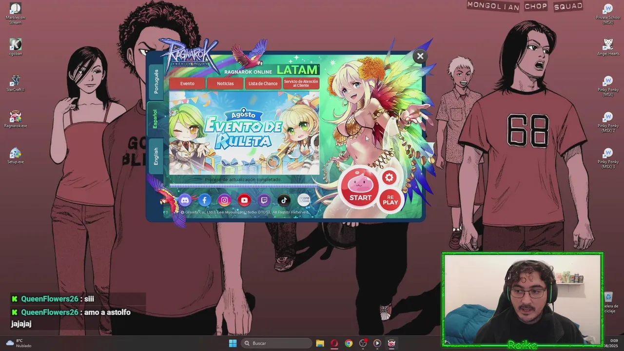Viewport: 624px width, 351px height.
Task: Open the Facebook page icon
Action: [x=205, y=200]
